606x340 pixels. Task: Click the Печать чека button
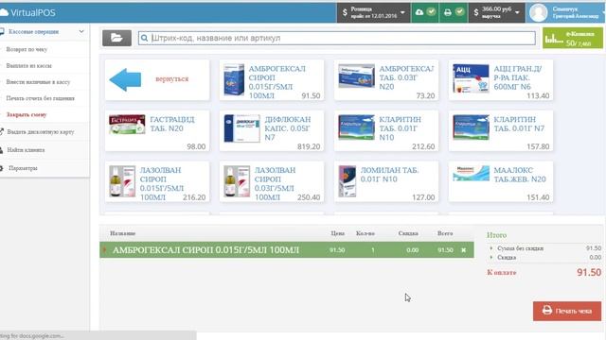coord(567,311)
